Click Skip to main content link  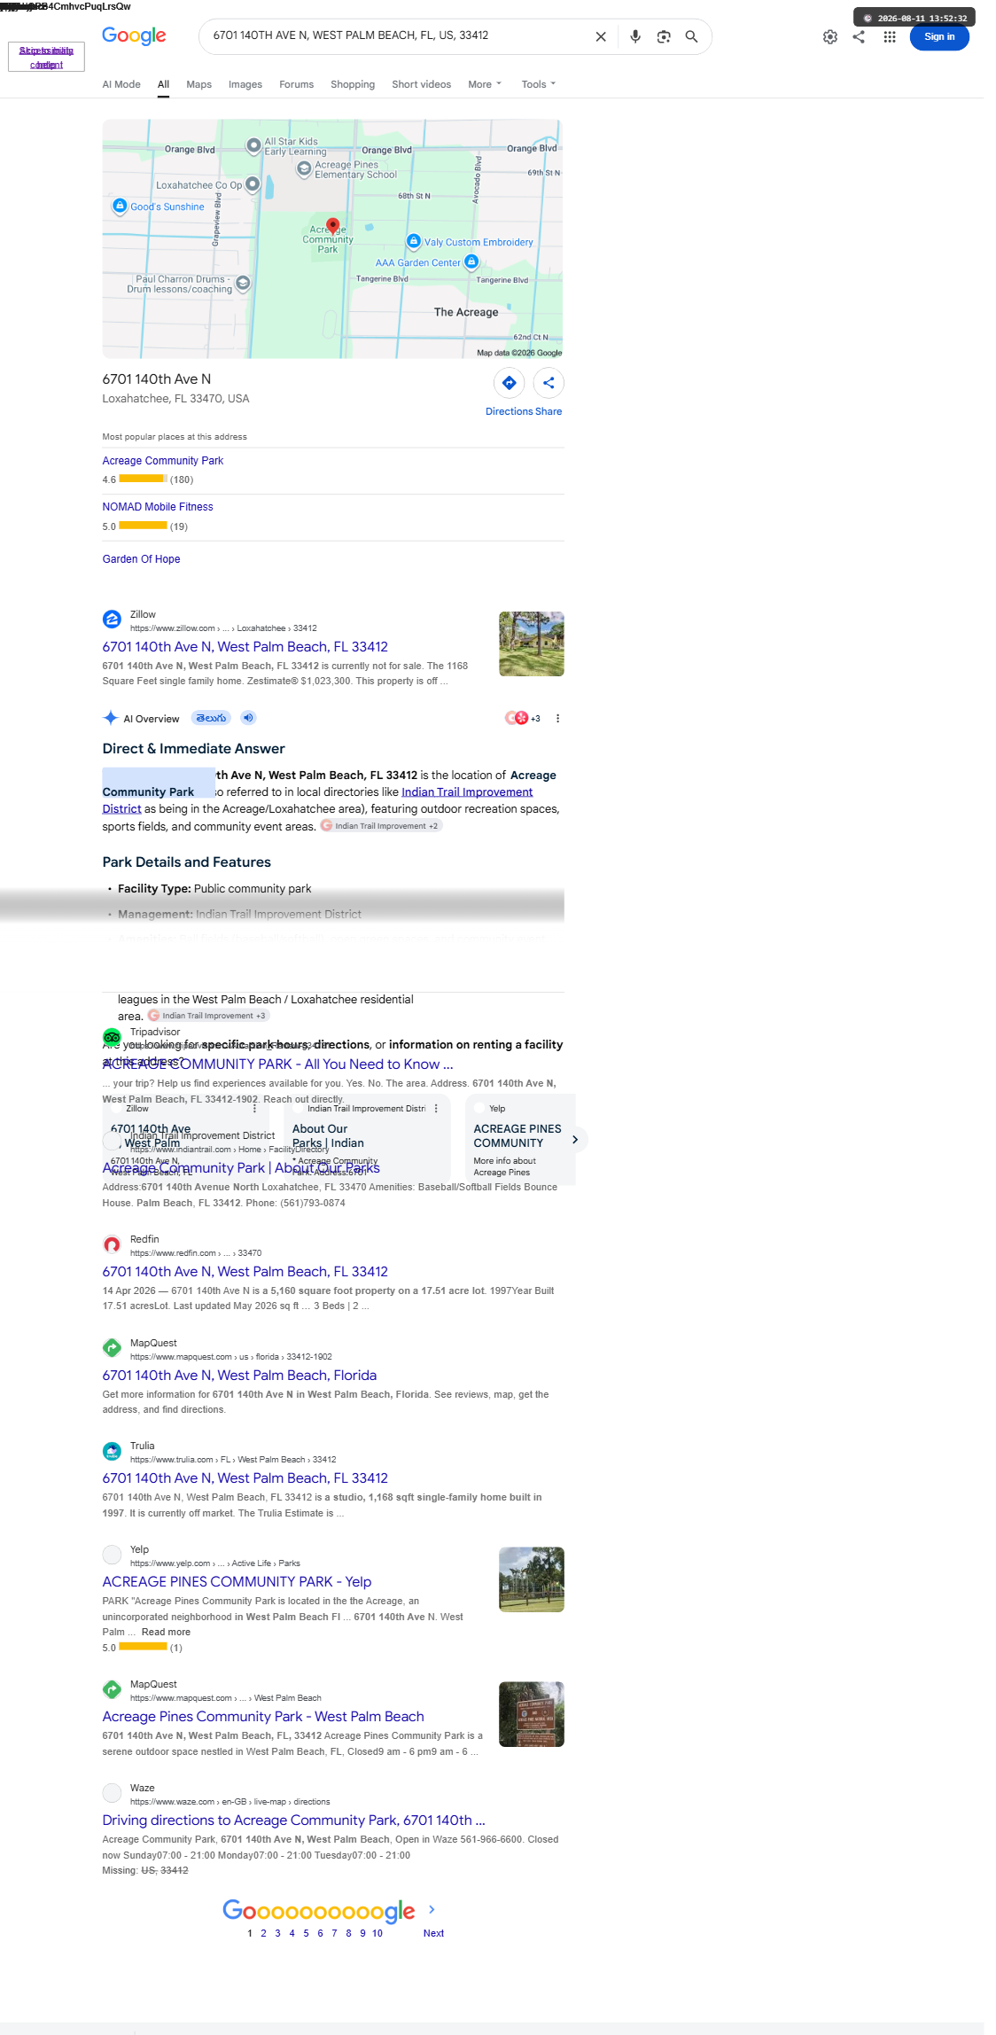[46, 57]
